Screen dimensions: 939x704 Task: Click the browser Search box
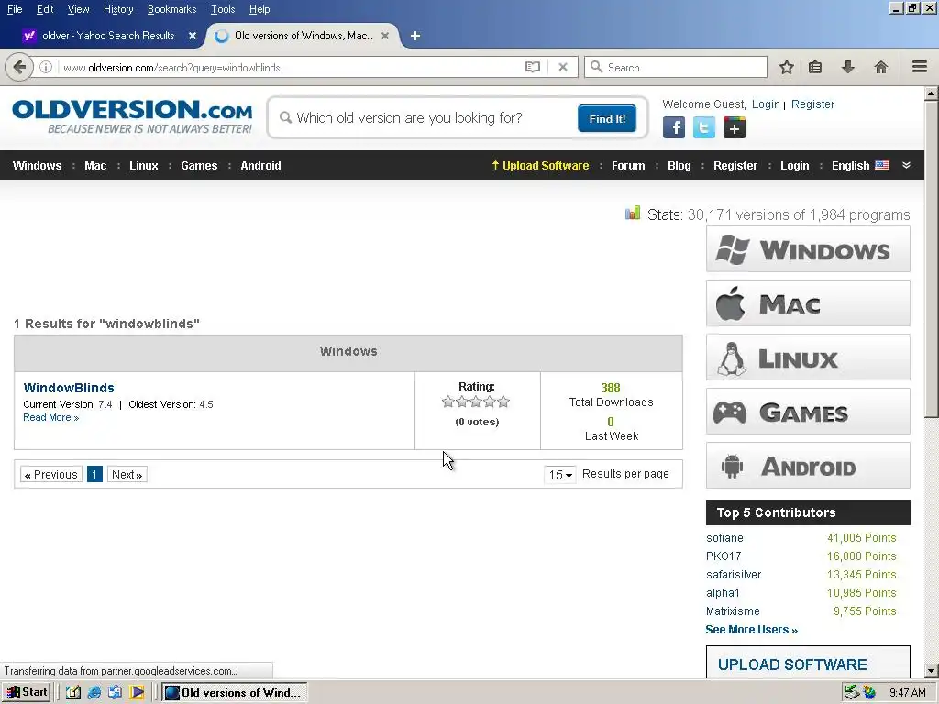pyautogui.click(x=676, y=67)
